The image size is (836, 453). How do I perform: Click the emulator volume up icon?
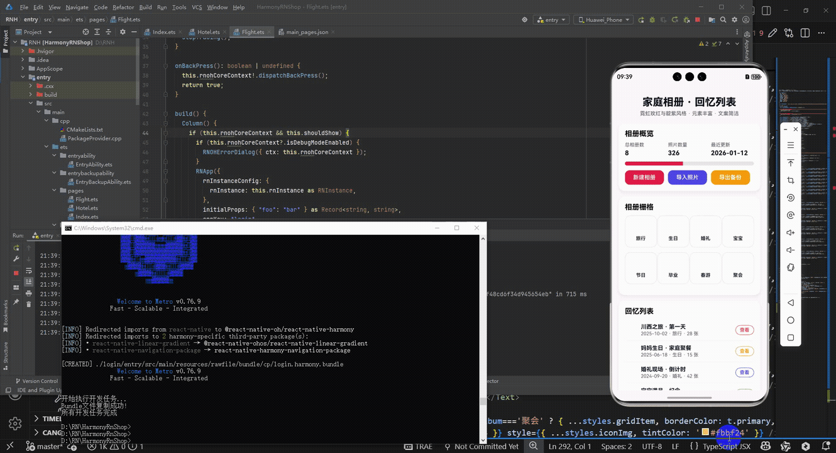click(x=791, y=233)
